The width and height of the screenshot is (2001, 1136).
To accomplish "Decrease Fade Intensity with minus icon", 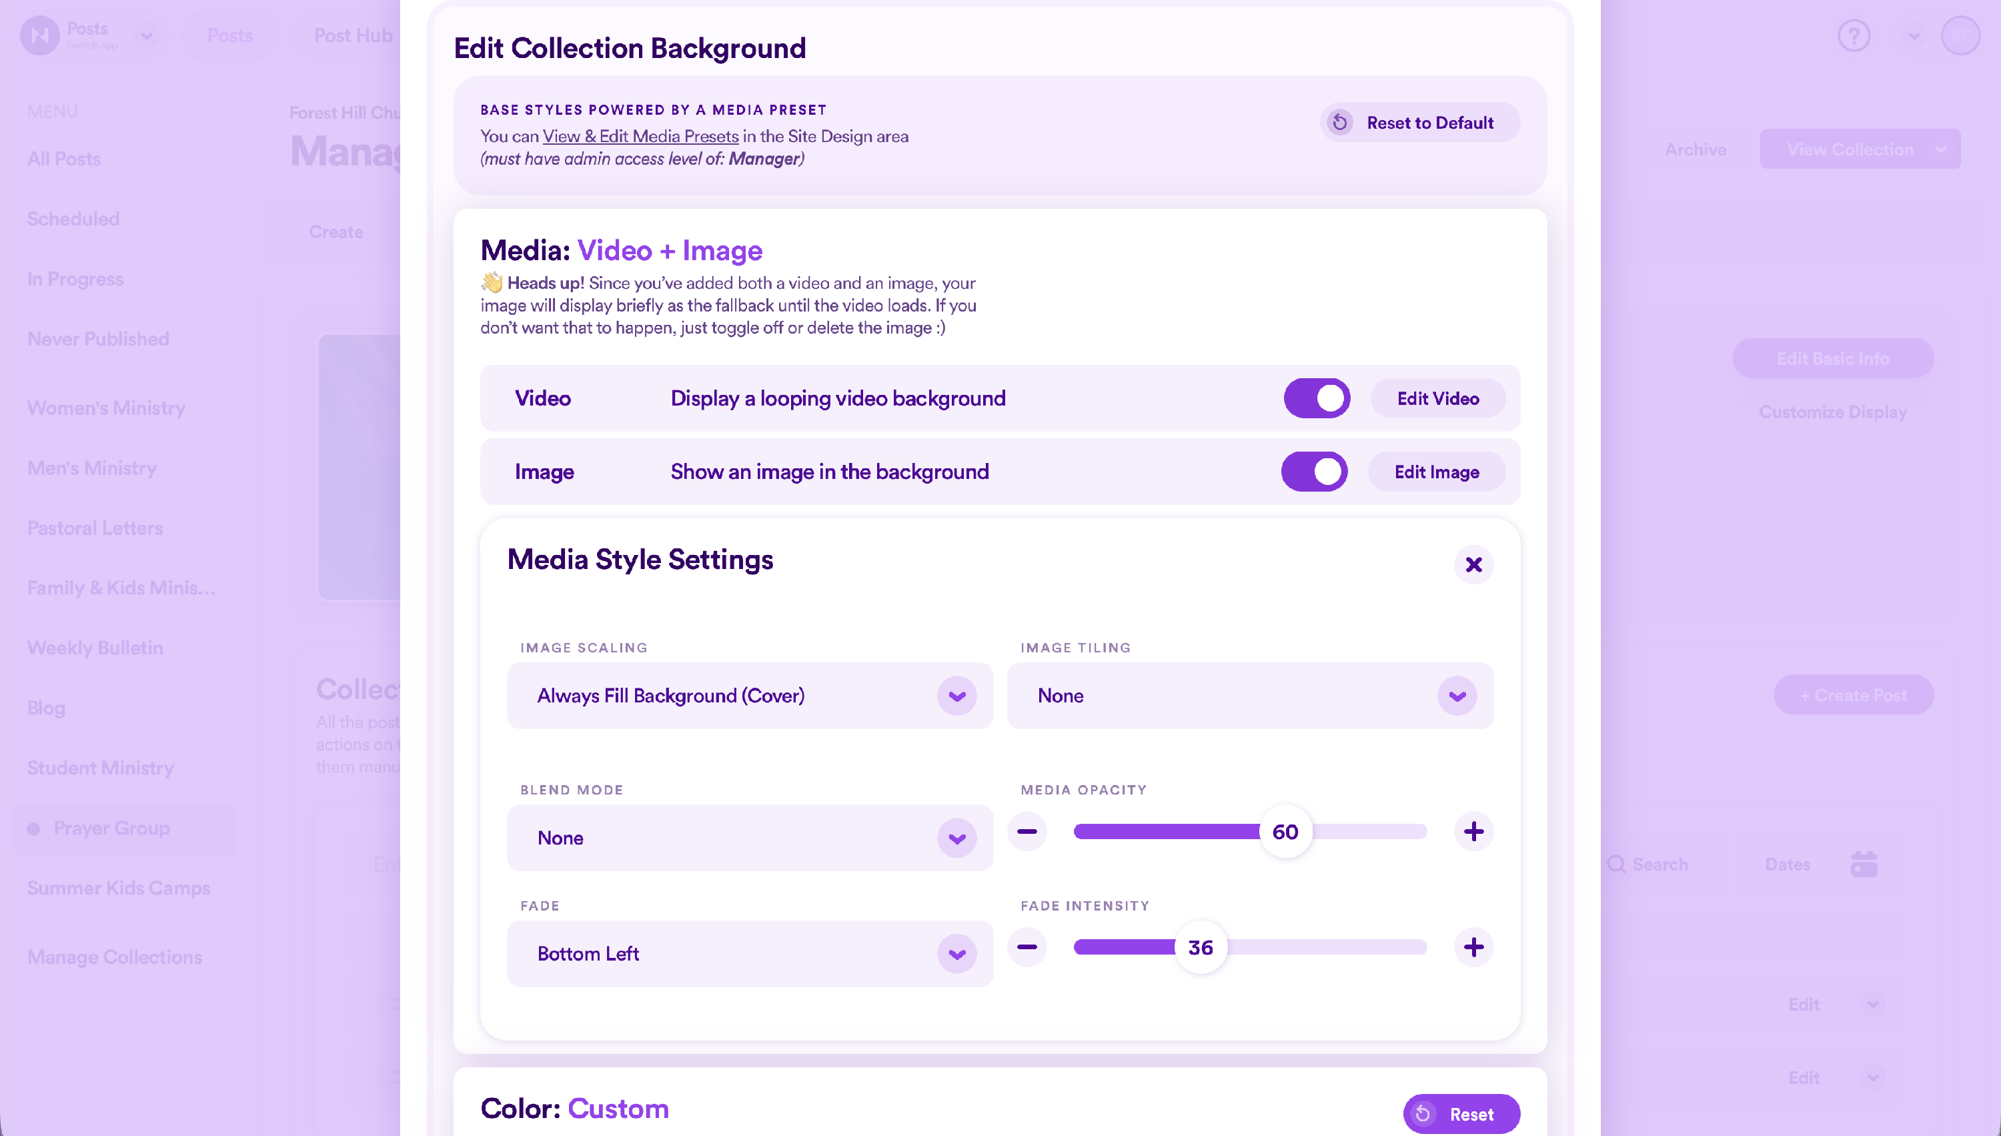I will (1027, 947).
